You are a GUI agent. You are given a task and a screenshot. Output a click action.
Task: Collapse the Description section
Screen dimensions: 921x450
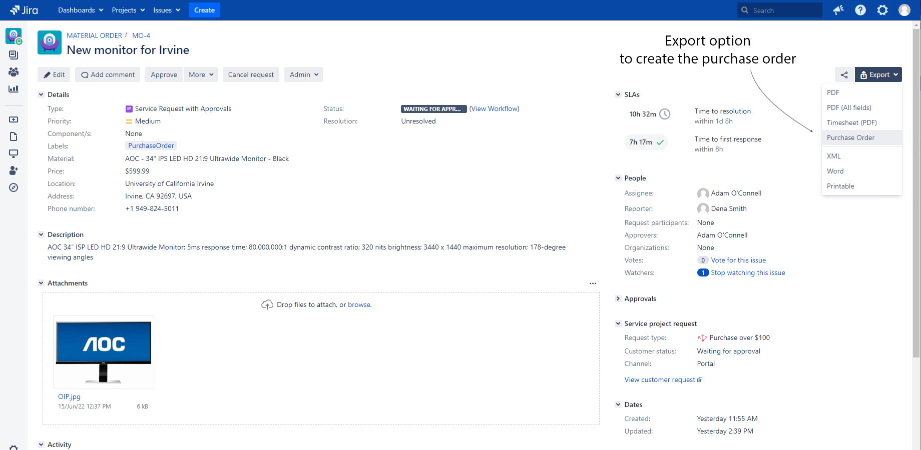tap(41, 234)
